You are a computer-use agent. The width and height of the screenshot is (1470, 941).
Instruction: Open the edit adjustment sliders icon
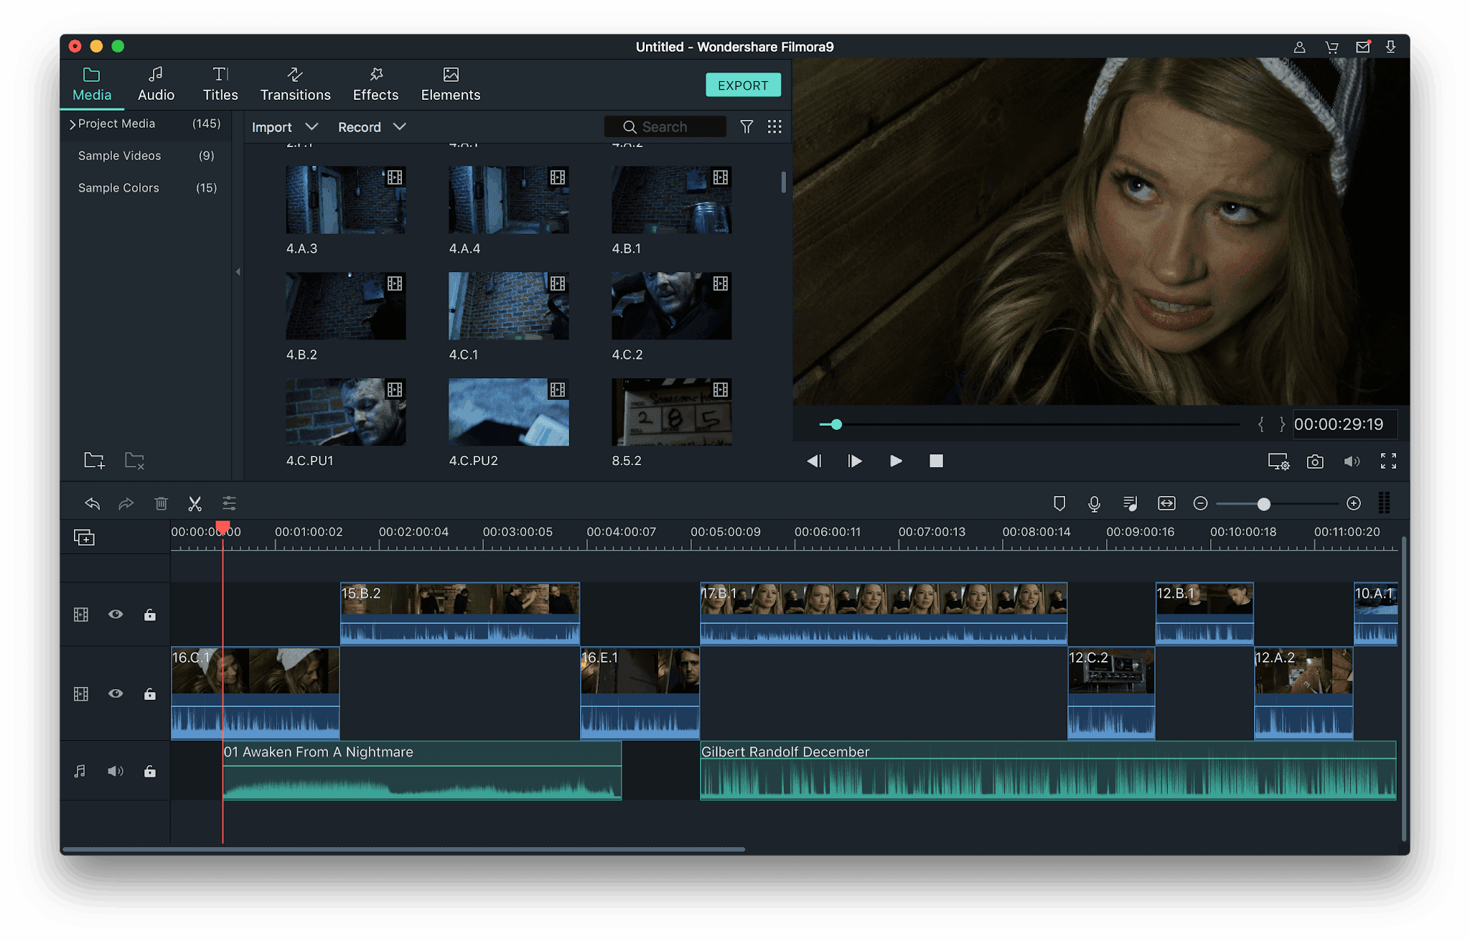click(x=229, y=503)
